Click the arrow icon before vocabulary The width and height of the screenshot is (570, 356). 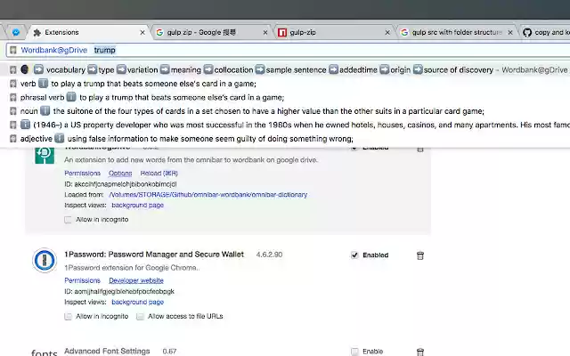(38, 69)
